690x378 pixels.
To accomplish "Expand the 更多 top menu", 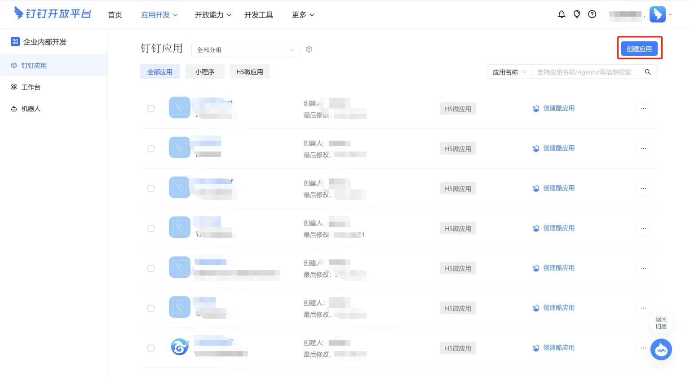I will 303,15.
